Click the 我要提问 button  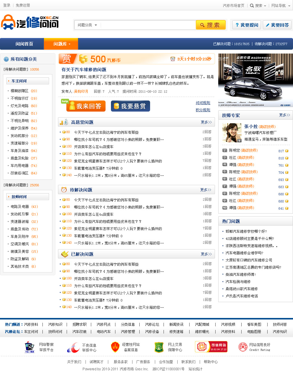pos(247,25)
